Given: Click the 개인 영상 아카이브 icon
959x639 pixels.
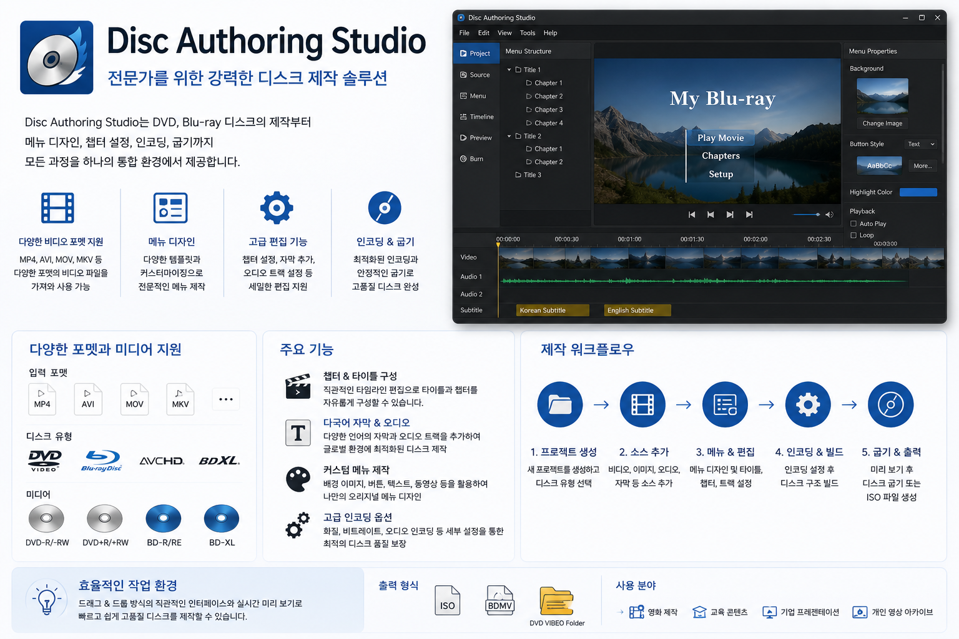Looking at the screenshot, I should pyautogui.click(x=860, y=612).
